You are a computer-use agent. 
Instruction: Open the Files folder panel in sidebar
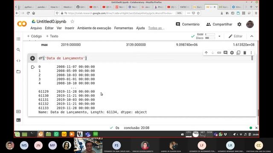(x=18, y=72)
